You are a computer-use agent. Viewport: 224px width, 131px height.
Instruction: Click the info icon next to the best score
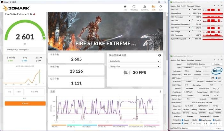(41, 58)
